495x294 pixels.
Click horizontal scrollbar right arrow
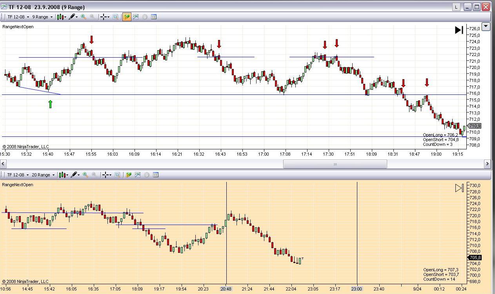point(487,164)
